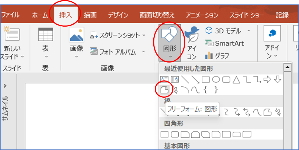The height and width of the screenshot is (150, 299).
Task: Pick the Rectangle in recently used shapes
Action: click(206, 80)
